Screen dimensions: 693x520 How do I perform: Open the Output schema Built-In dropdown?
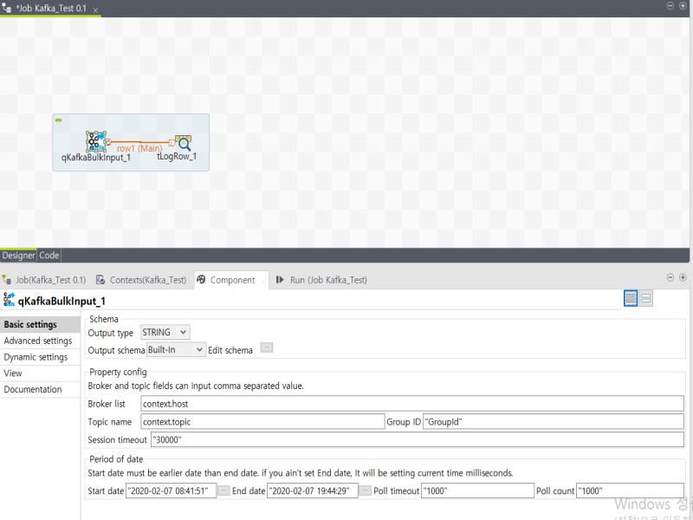175,350
